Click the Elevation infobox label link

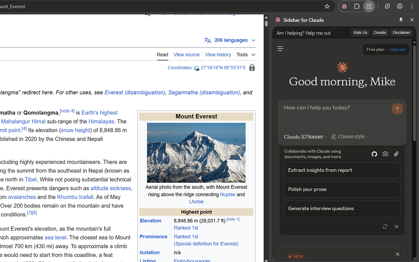coord(150,221)
